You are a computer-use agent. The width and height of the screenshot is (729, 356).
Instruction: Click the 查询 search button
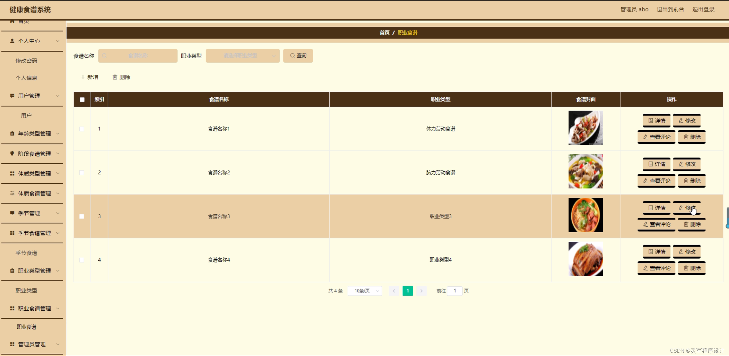pos(298,56)
